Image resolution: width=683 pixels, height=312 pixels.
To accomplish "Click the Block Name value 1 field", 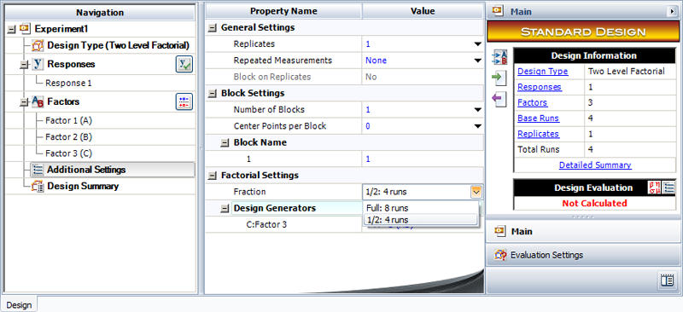I will 423,159.
